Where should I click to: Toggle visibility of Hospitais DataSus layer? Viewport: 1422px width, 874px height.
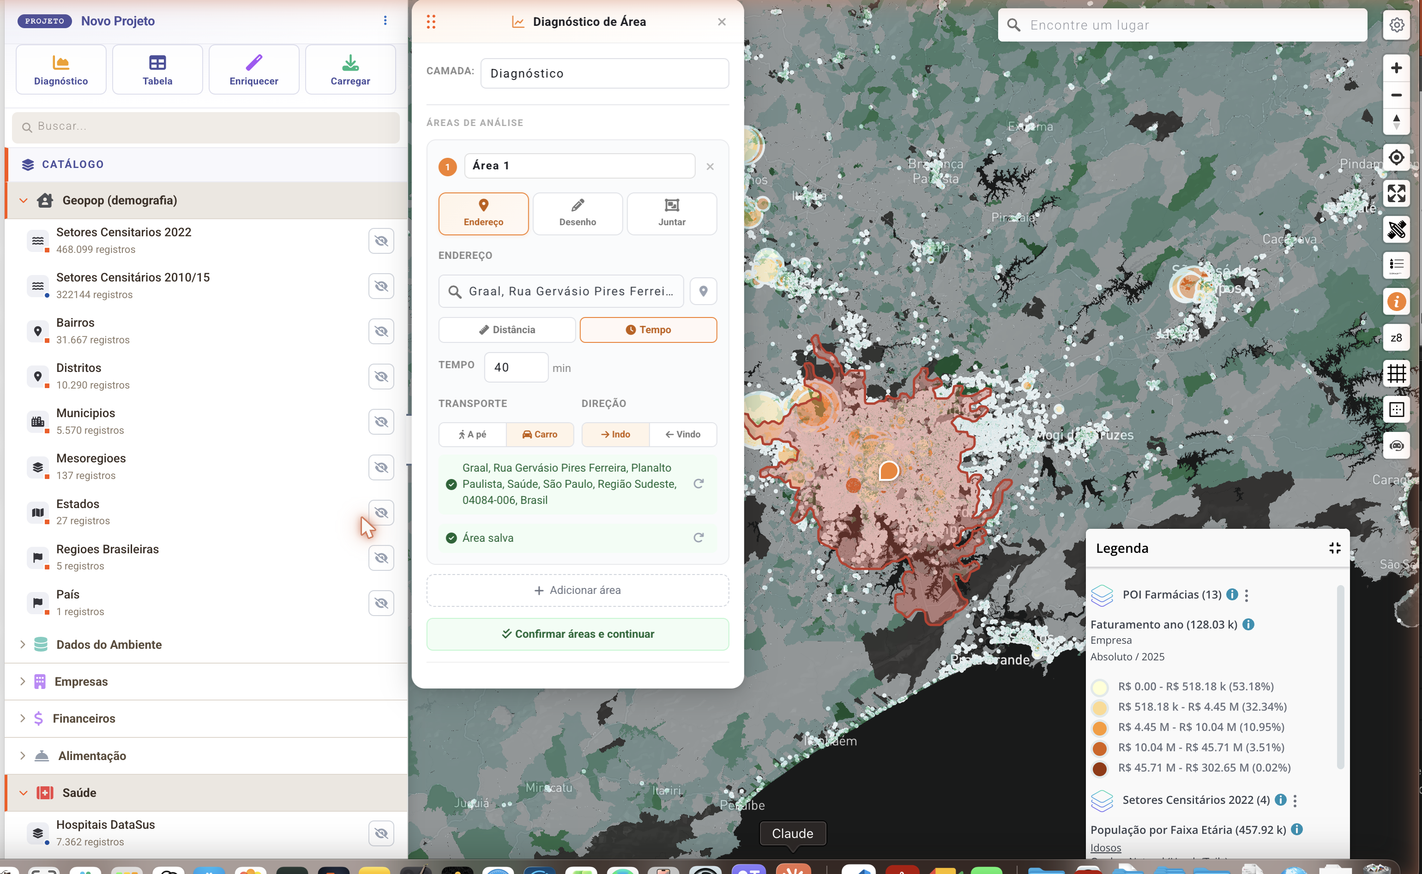(381, 833)
